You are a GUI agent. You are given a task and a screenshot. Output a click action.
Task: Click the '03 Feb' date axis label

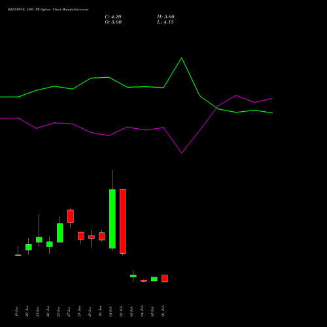pos(132,311)
